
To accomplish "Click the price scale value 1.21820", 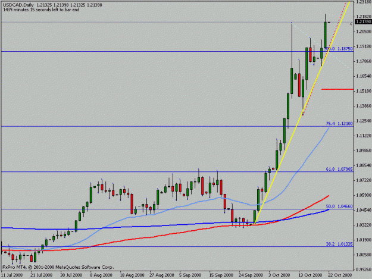I will click(364, 17).
